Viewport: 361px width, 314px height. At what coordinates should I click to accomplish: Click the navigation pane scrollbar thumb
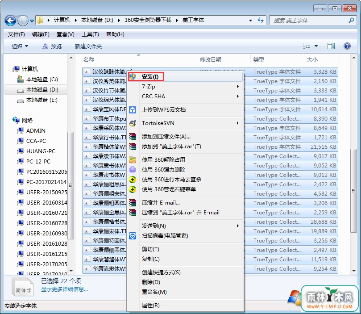click(x=71, y=185)
